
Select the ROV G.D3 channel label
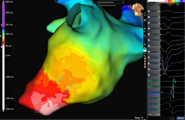153,110
